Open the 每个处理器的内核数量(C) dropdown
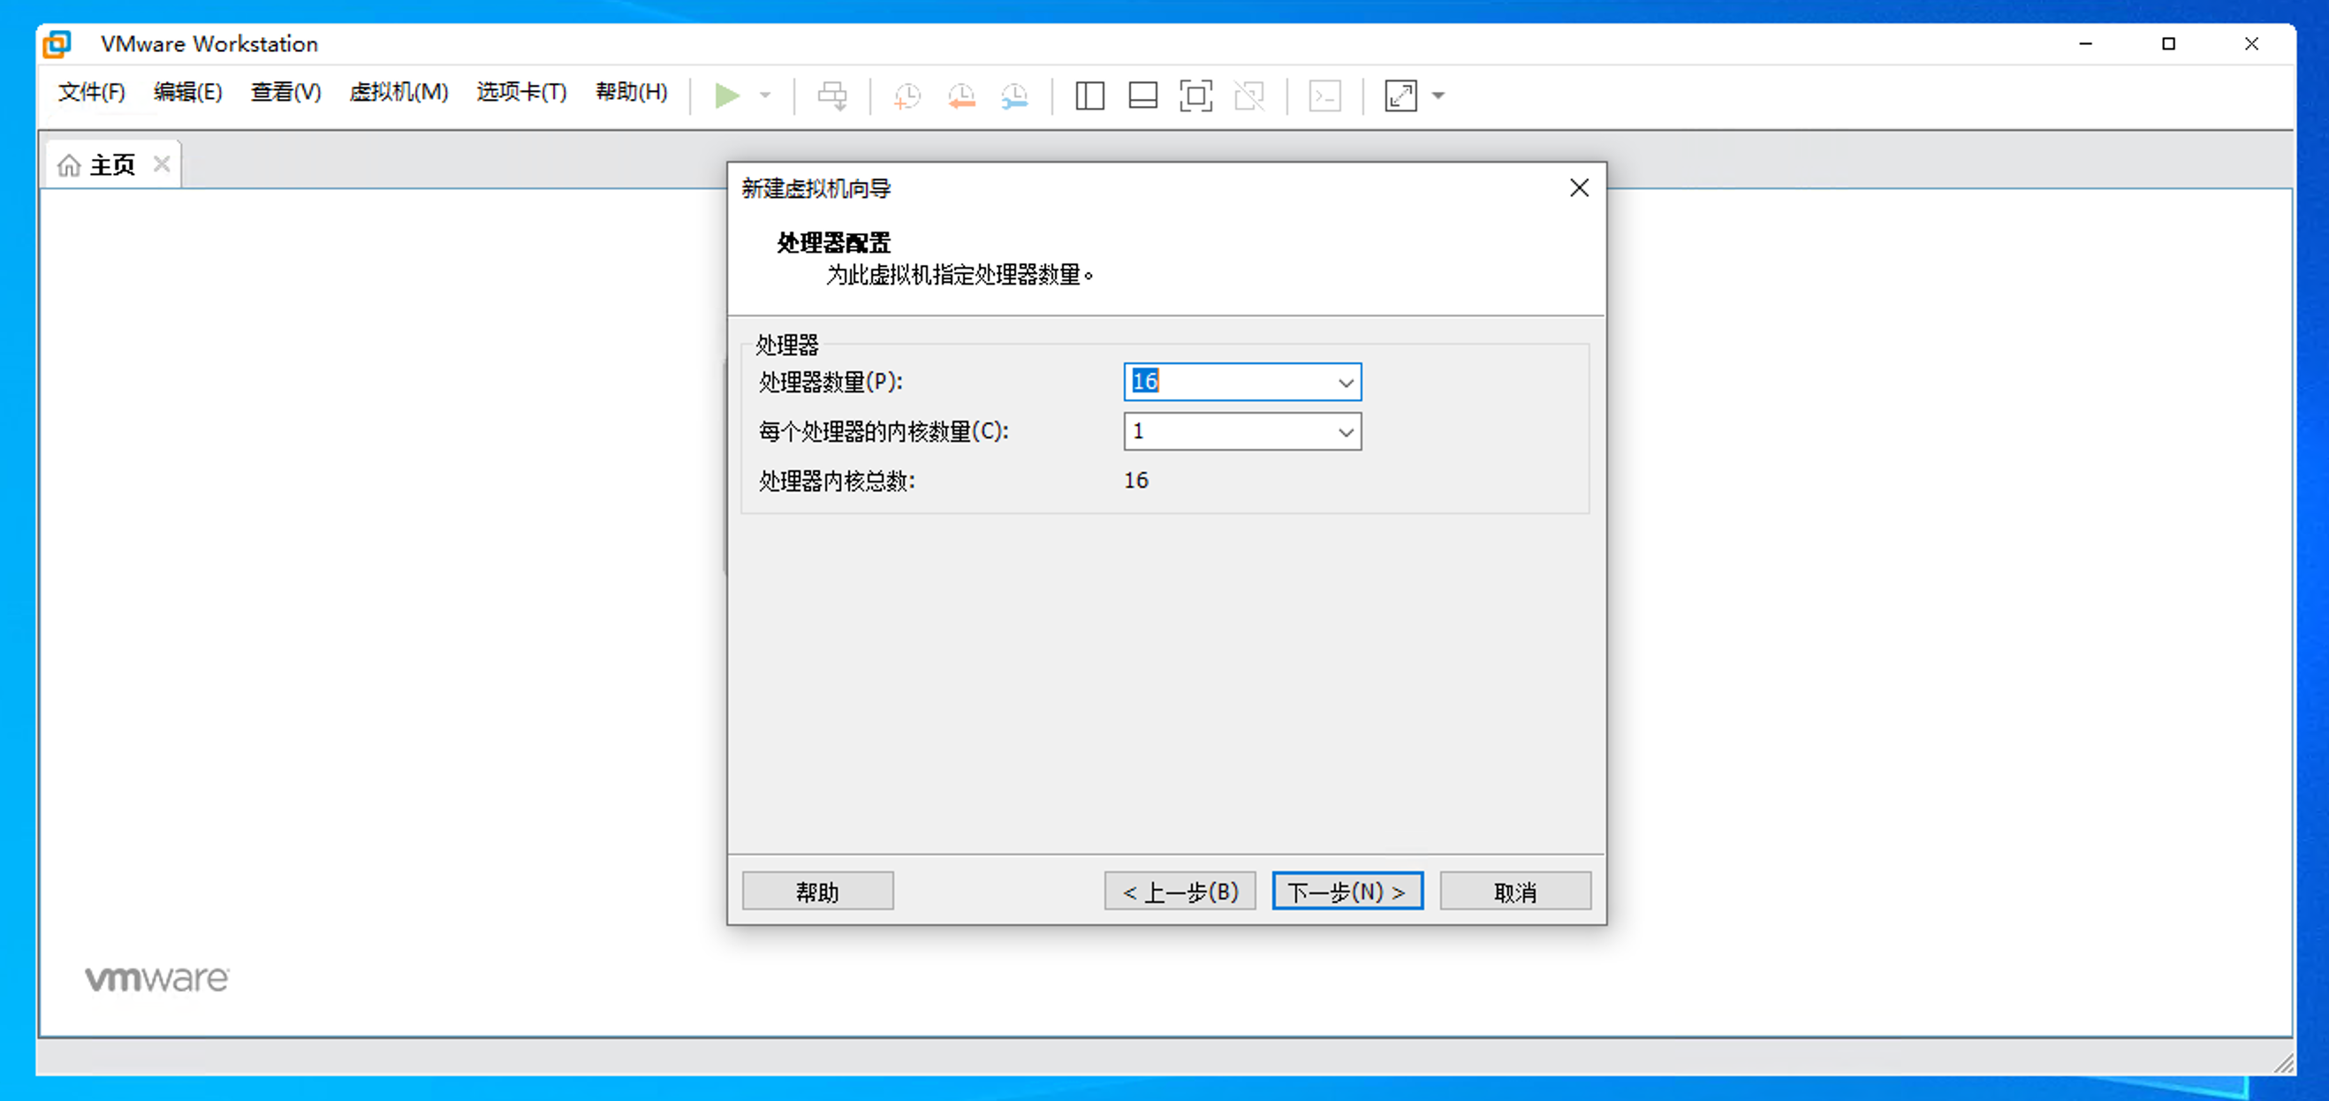 pyautogui.click(x=1347, y=431)
